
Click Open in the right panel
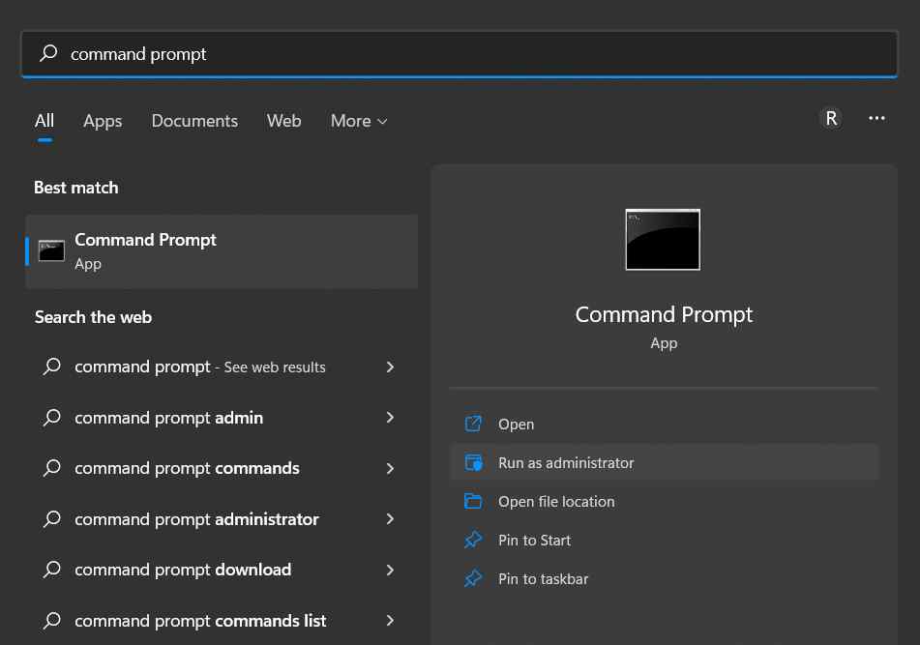[665, 424]
